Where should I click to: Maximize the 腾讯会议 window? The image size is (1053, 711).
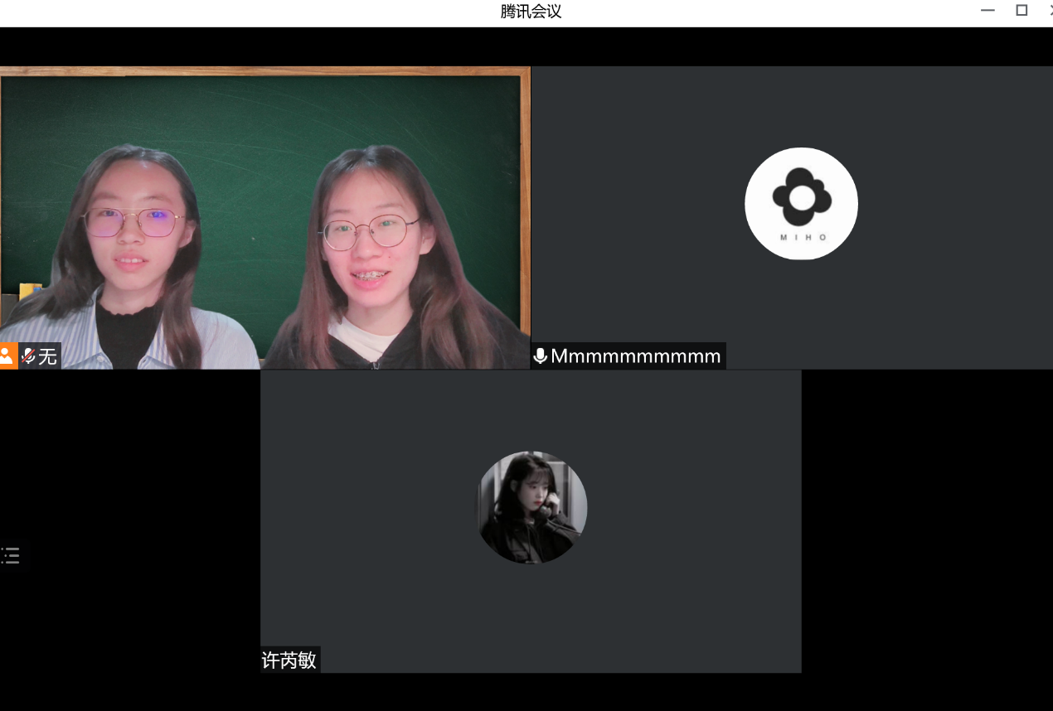1021,11
